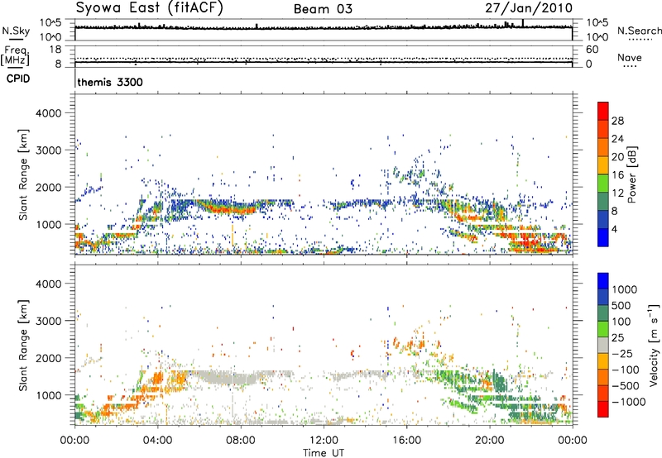Select red segment above 28 on Power bar

[x=603, y=112]
